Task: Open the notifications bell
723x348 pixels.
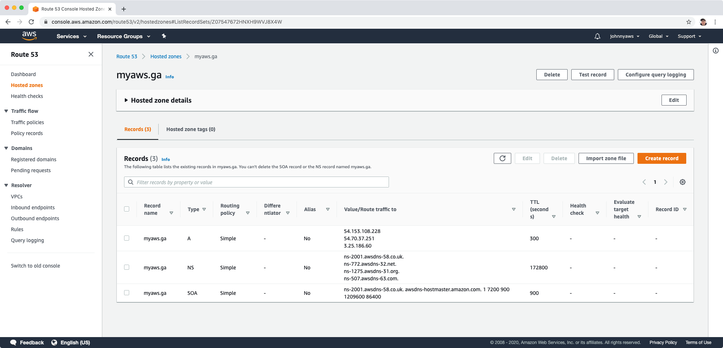Action: click(597, 36)
